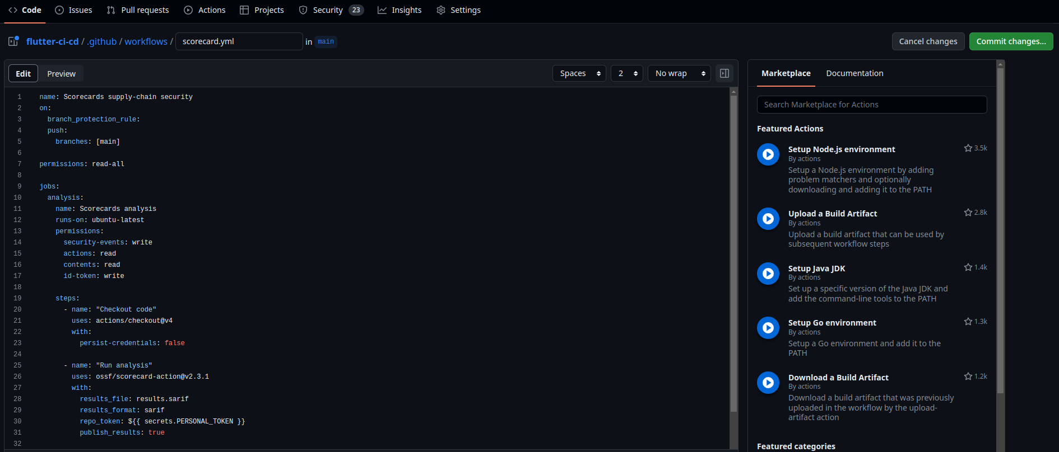Click Setup Node.js environment play icon
The height and width of the screenshot is (452, 1059).
point(768,154)
